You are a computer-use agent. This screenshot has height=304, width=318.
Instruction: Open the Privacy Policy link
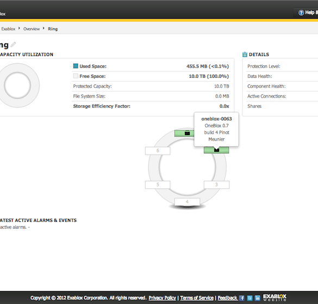pos(162,298)
